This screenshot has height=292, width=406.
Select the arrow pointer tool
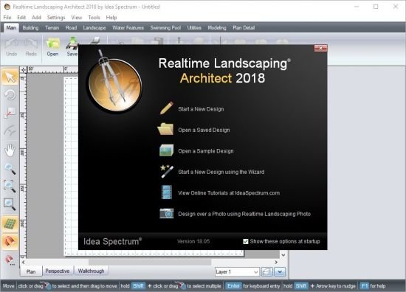click(10, 77)
